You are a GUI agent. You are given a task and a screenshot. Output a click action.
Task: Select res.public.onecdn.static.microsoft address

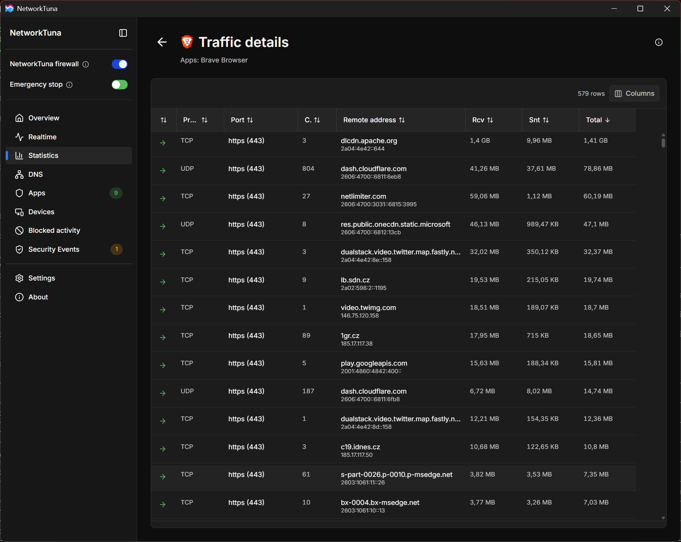coord(395,224)
